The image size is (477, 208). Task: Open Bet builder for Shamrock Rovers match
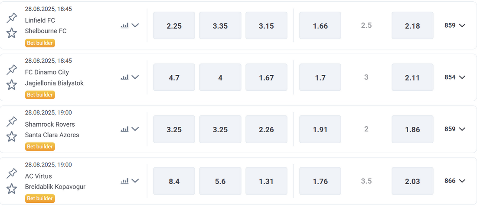(40, 147)
